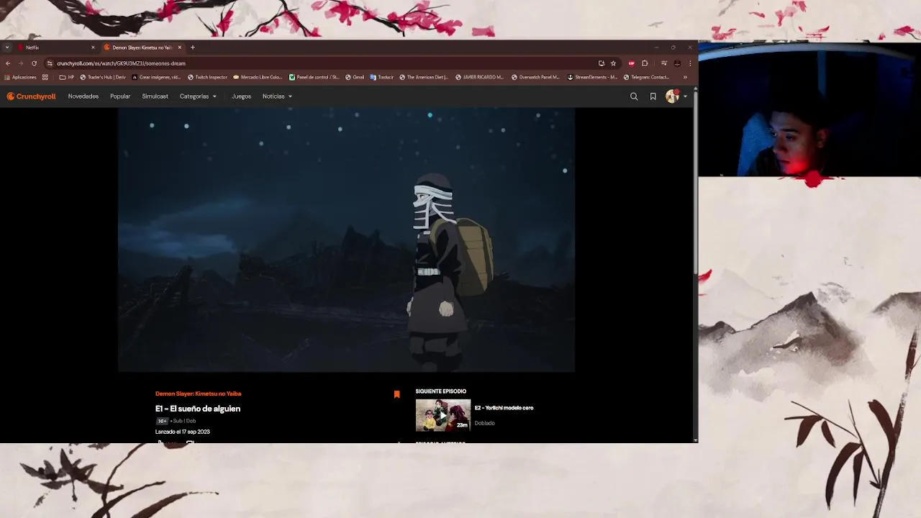Open Overwatch Panel bookmark
921x518 pixels.
(535, 77)
